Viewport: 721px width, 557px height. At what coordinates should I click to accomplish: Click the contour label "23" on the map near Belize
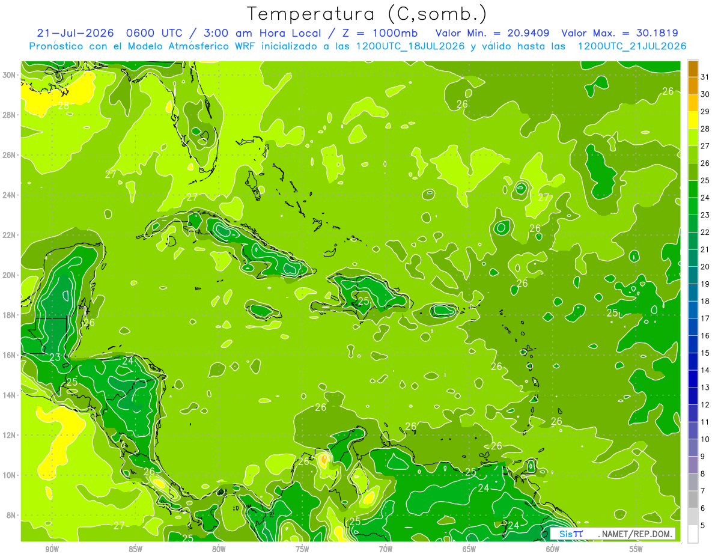(55, 358)
